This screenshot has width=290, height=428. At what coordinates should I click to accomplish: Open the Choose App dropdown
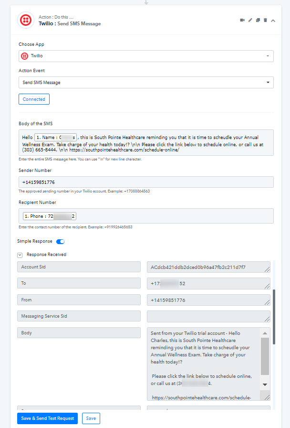[x=146, y=56]
